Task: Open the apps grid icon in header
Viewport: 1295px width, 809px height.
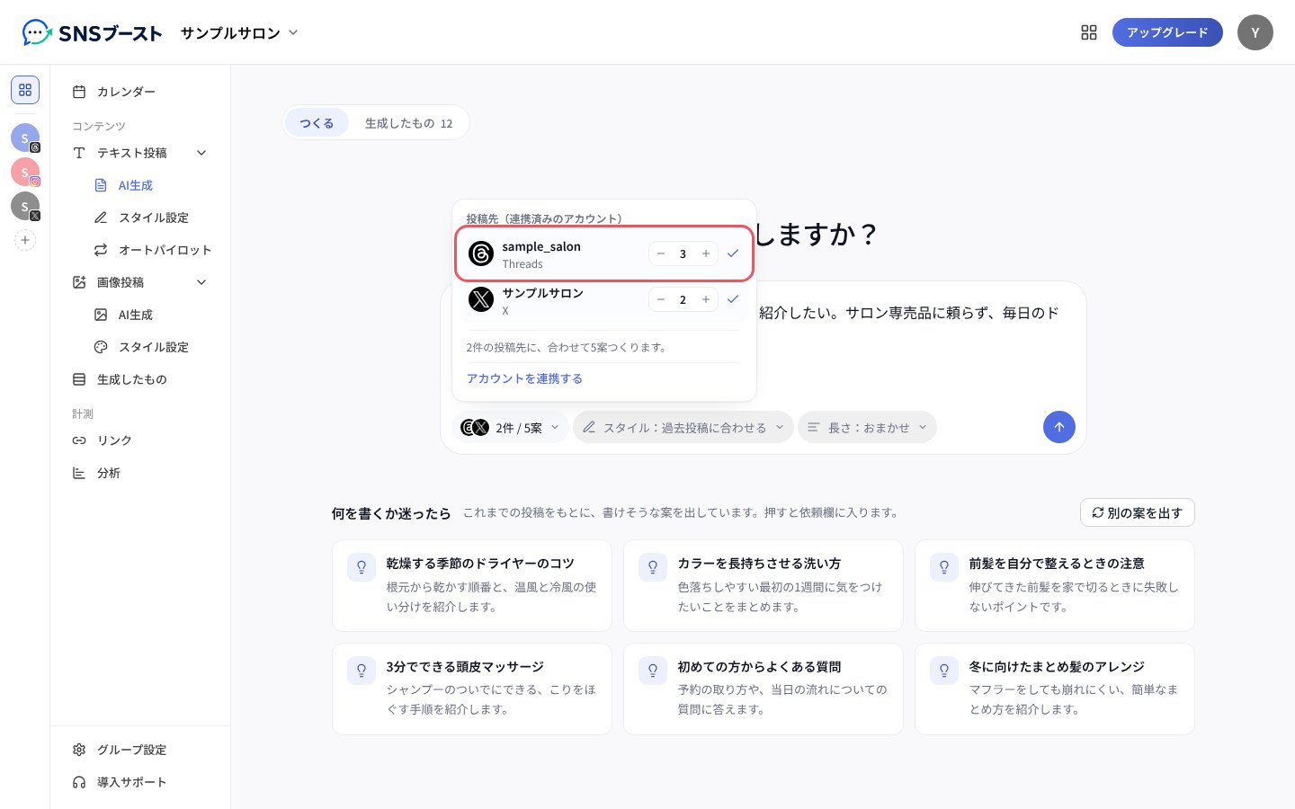Action: [x=1089, y=32]
